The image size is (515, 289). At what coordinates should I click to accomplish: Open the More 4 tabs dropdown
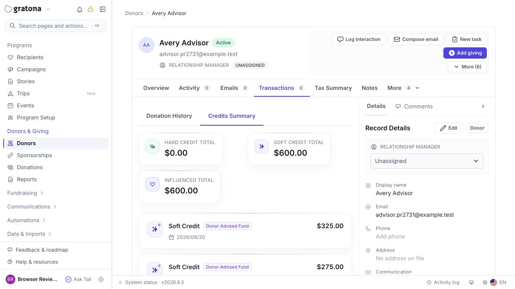[x=403, y=88]
